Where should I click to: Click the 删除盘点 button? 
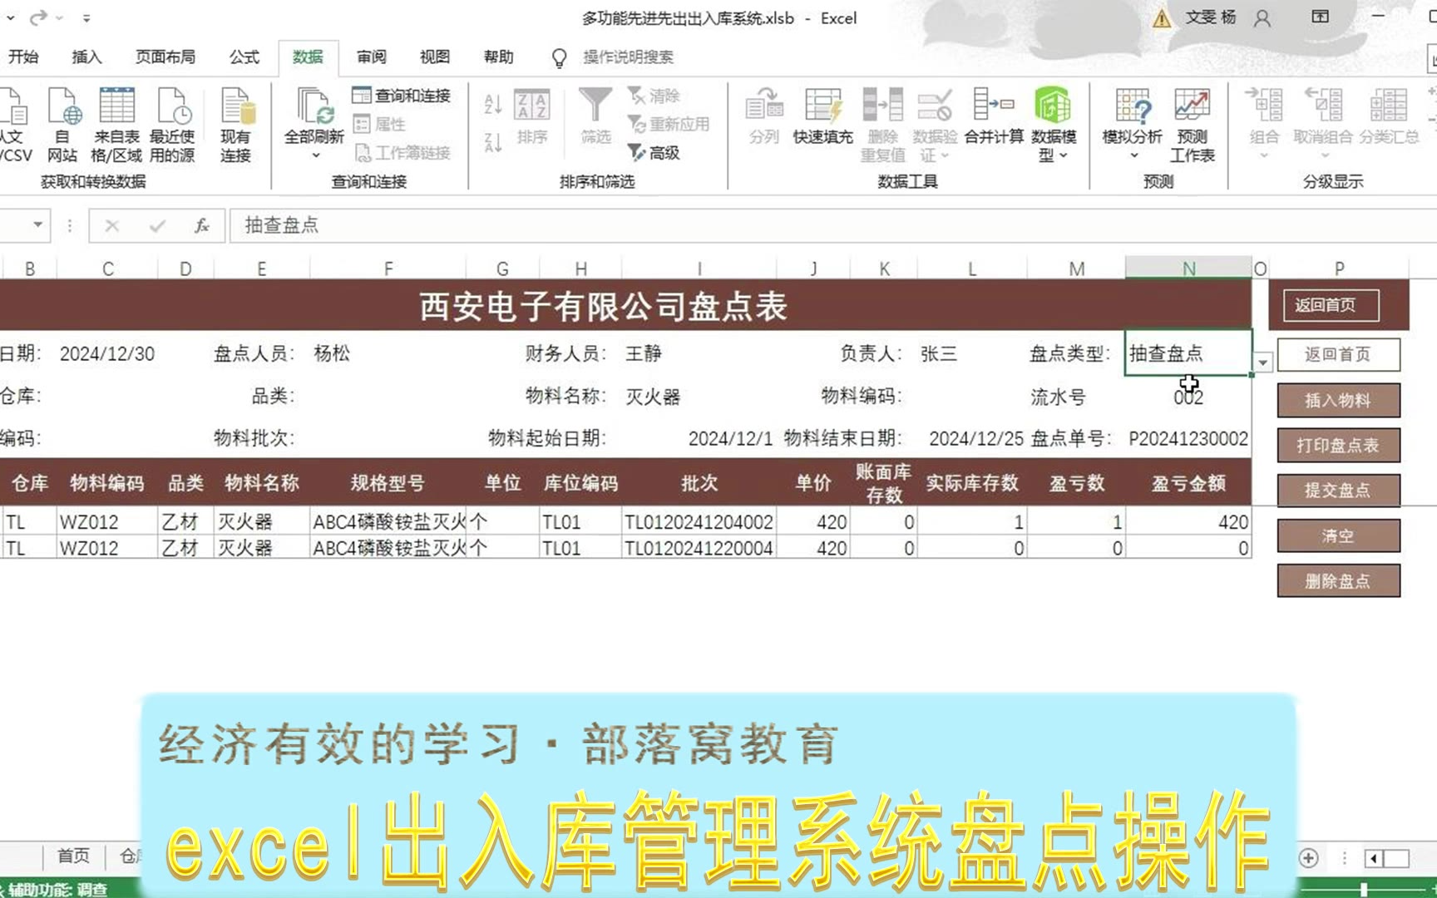click(x=1338, y=580)
